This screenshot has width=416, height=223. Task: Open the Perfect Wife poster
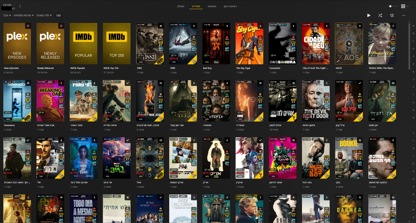coord(382,43)
